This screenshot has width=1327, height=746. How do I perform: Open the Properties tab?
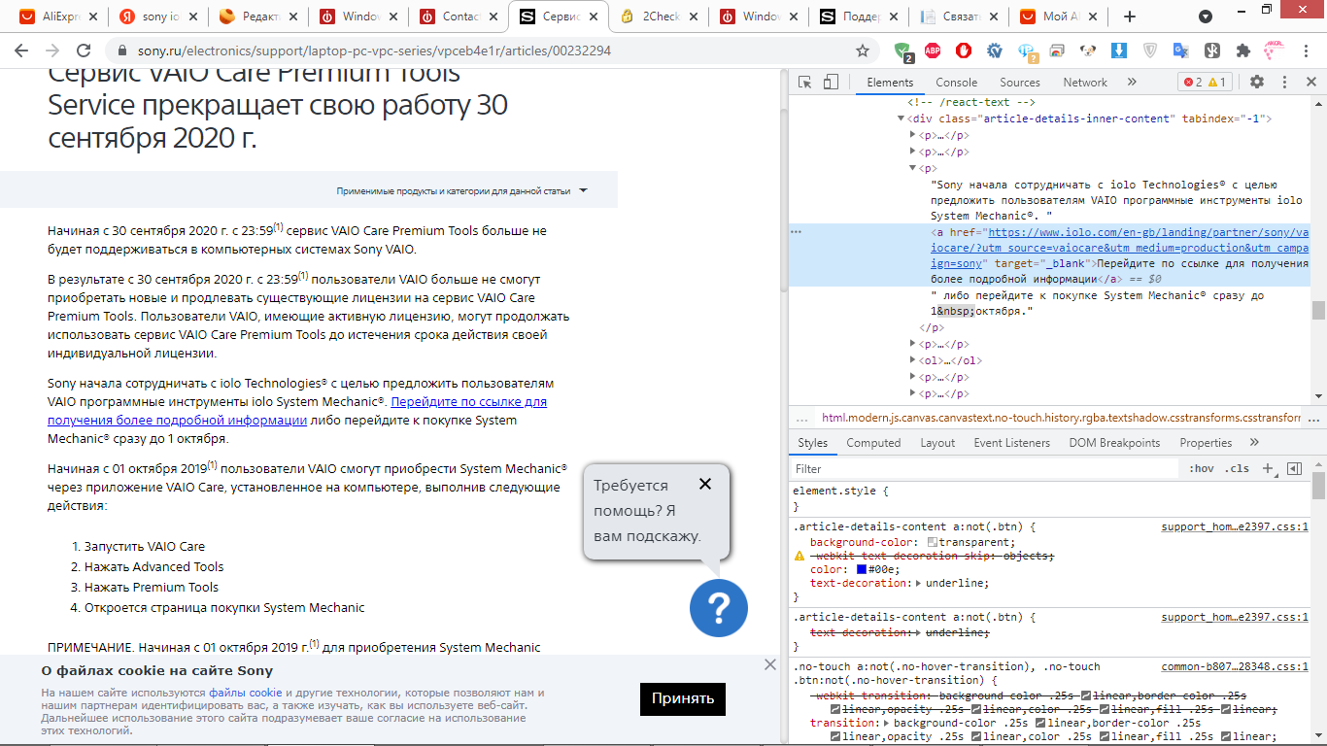(1206, 443)
